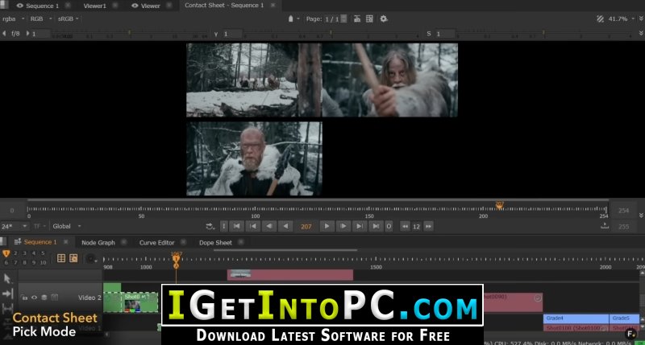Switch to the Viewer1 tab
This screenshot has height=345, width=645.
94,6
